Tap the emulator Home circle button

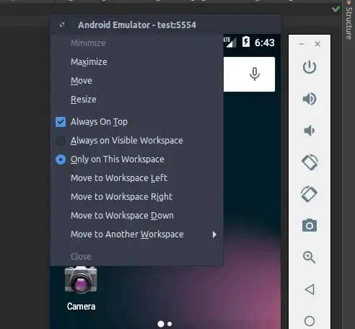pyautogui.click(x=310, y=321)
